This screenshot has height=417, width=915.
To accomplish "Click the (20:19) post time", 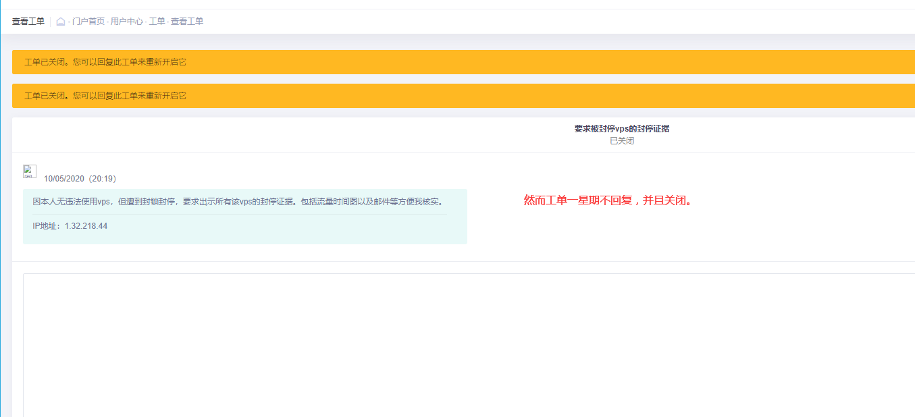I will [103, 179].
